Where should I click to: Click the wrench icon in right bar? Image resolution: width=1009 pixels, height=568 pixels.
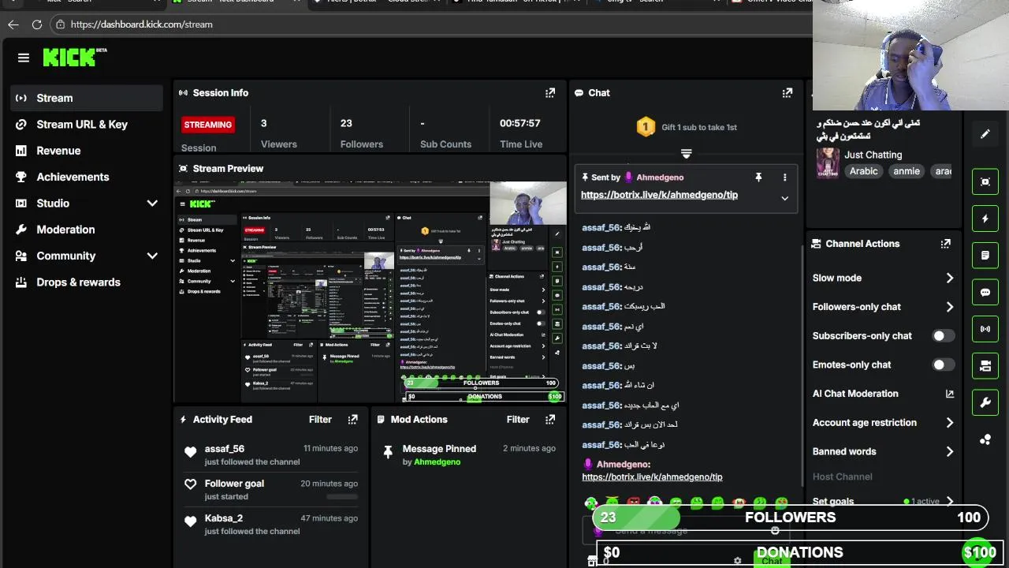[x=985, y=402]
